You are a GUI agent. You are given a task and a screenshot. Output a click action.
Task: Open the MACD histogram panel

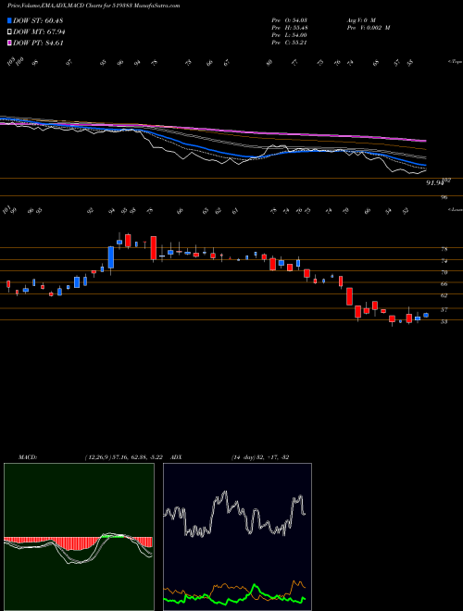[79, 537]
